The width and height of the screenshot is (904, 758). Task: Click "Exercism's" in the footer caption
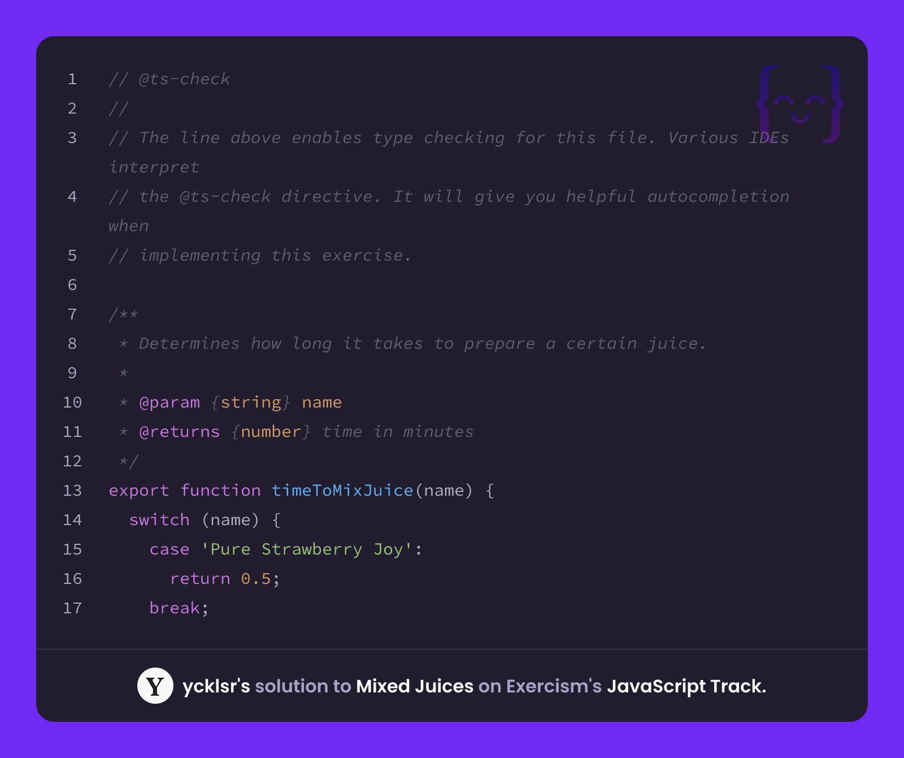(554, 686)
